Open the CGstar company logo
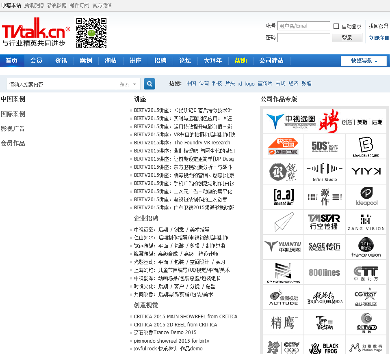 pos(366,297)
